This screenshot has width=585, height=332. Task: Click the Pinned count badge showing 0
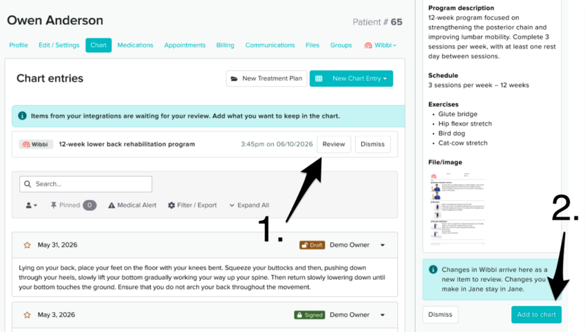point(89,206)
